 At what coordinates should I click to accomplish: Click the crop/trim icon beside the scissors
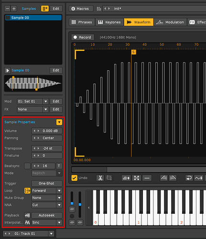tap(109, 178)
